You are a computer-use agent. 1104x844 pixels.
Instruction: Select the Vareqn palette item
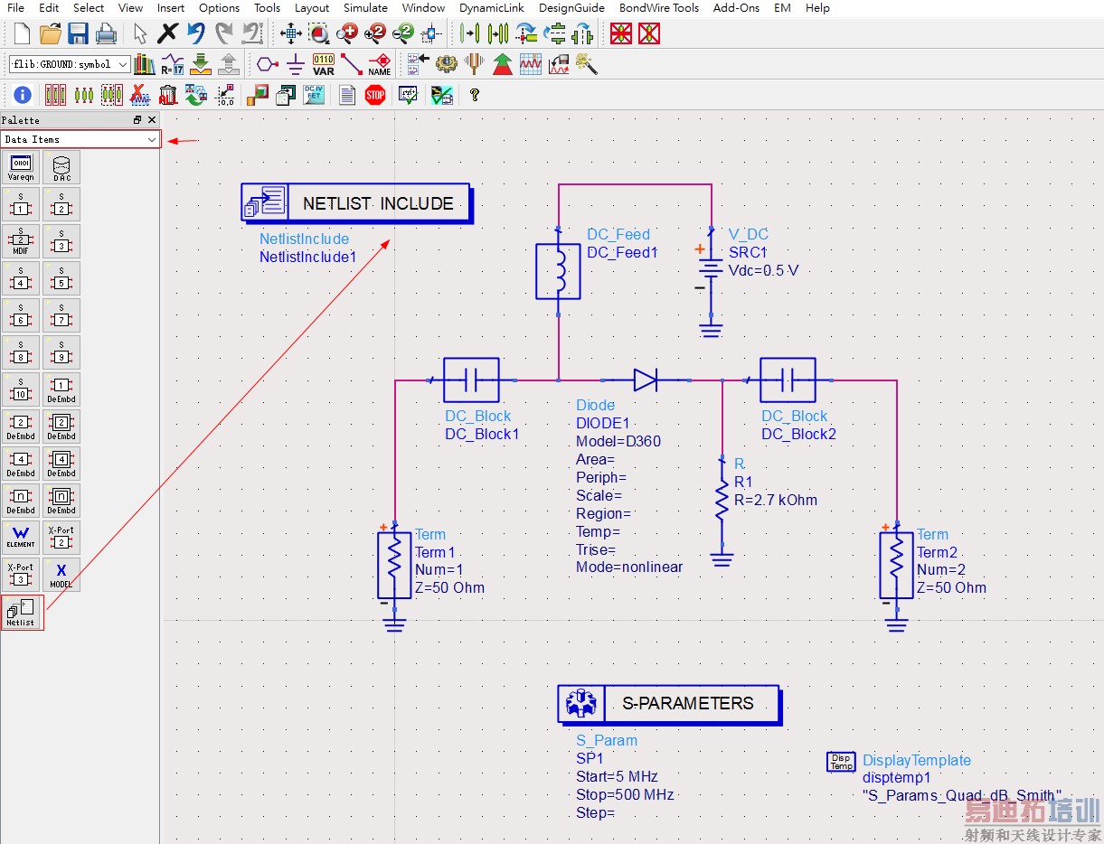[x=21, y=167]
